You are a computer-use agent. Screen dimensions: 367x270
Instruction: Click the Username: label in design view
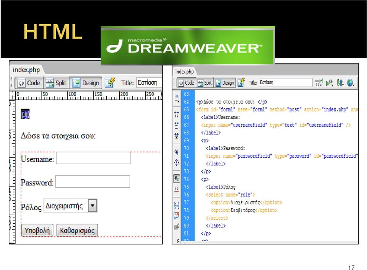click(37, 159)
